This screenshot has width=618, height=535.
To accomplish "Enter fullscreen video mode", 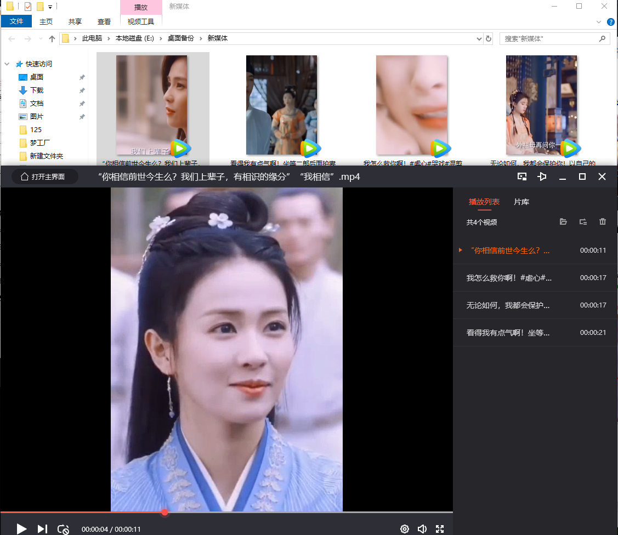I will coord(440,529).
